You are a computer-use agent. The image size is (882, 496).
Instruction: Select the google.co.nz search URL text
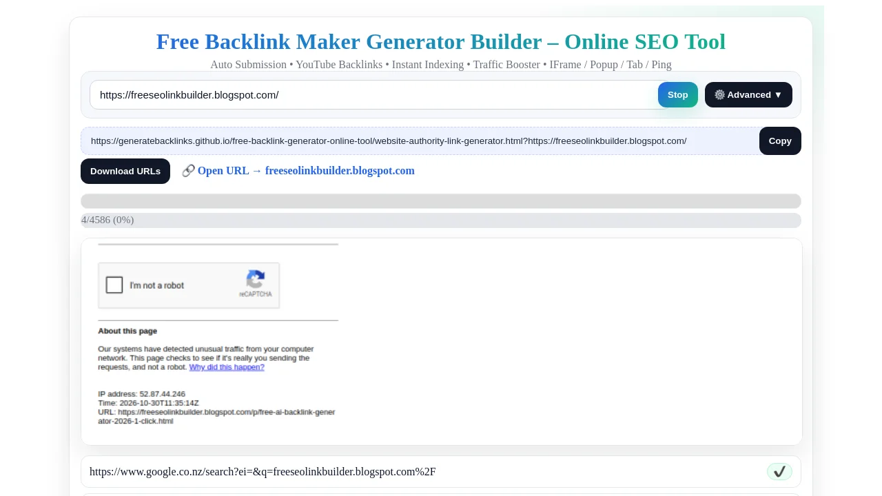click(x=263, y=472)
